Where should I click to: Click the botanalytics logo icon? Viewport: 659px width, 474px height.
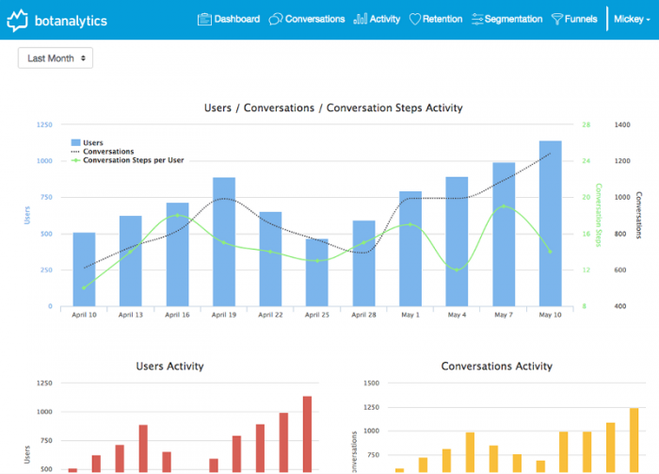[x=17, y=20]
